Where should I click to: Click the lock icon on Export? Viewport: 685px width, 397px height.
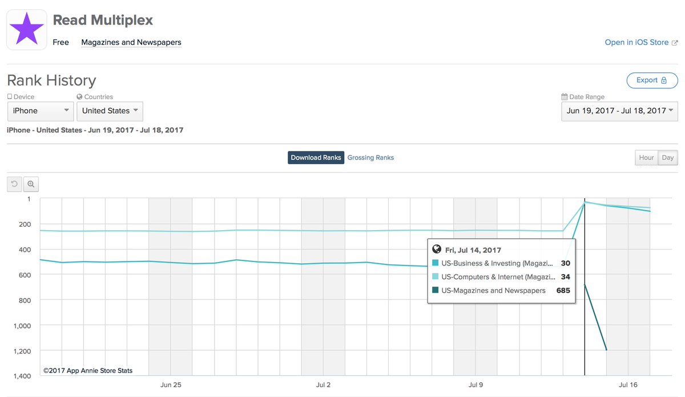(x=664, y=80)
